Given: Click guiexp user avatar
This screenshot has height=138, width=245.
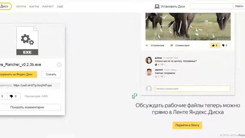Looking at the screenshot, I should 149,60.
